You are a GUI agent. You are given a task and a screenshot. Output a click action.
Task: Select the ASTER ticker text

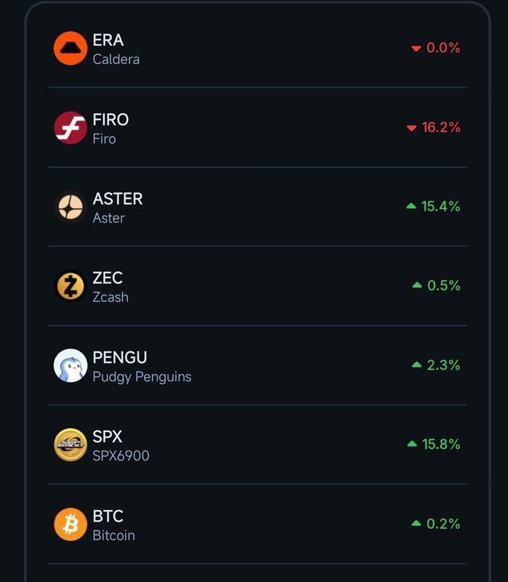[118, 199]
